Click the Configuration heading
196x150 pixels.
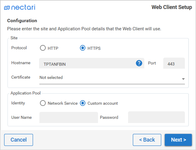22,21
